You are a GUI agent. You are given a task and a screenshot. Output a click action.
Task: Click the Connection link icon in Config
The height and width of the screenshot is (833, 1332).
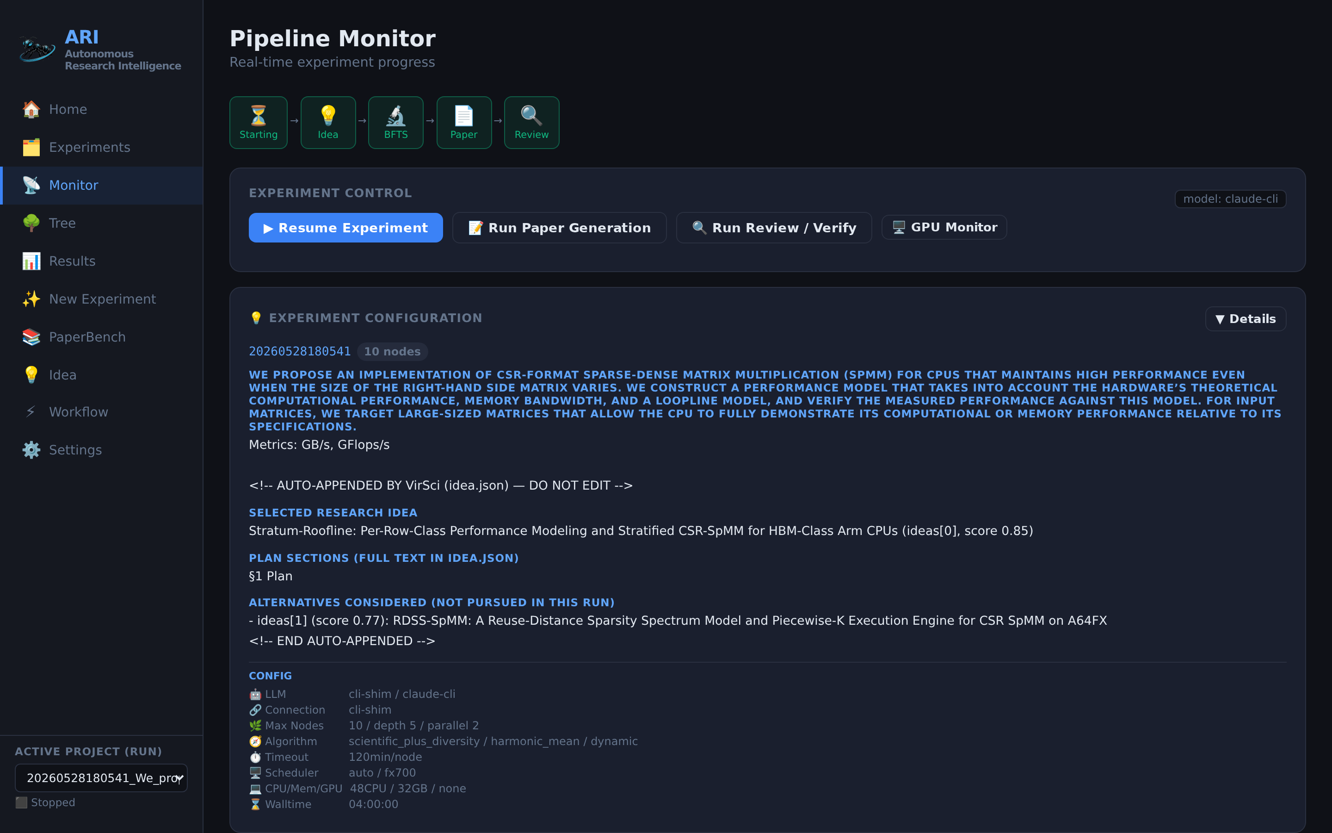(255, 710)
